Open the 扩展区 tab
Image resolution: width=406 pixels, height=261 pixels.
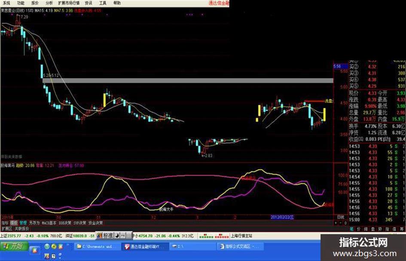7,229
